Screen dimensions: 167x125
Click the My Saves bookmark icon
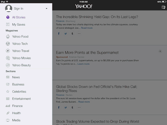pos(8,24)
